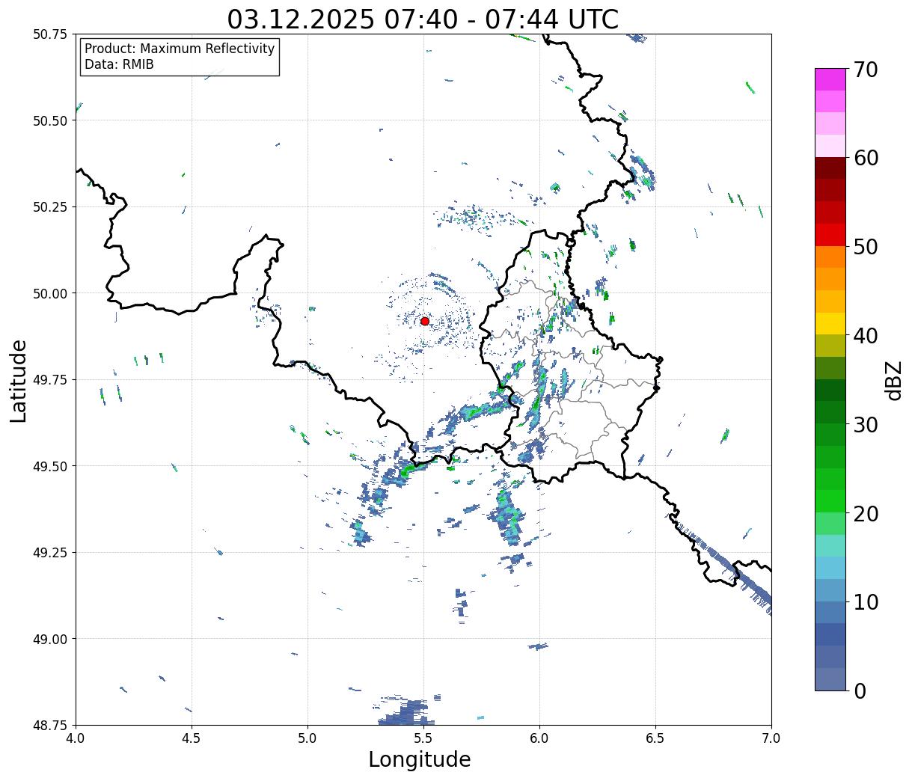912x778 pixels.
Task: Click the 'Latitude' axis label
Action: [x=19, y=380]
